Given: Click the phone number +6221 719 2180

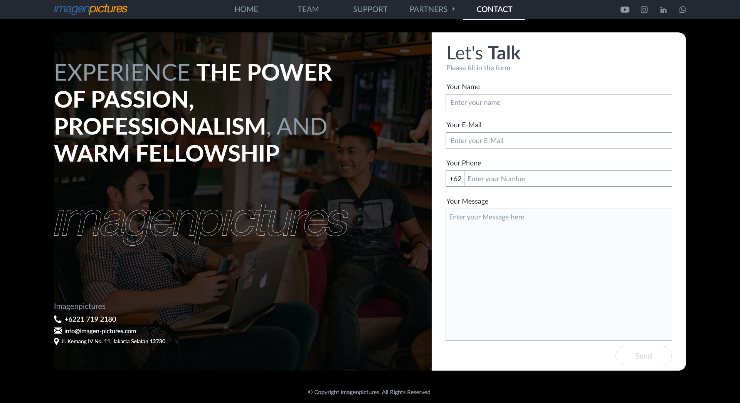Looking at the screenshot, I should 90,319.
